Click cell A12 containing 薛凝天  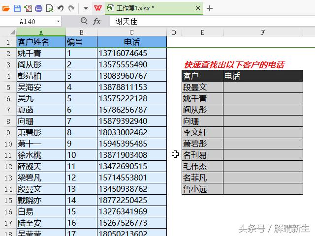[41, 166]
